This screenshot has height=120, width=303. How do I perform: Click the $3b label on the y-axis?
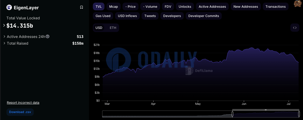point(97,93)
